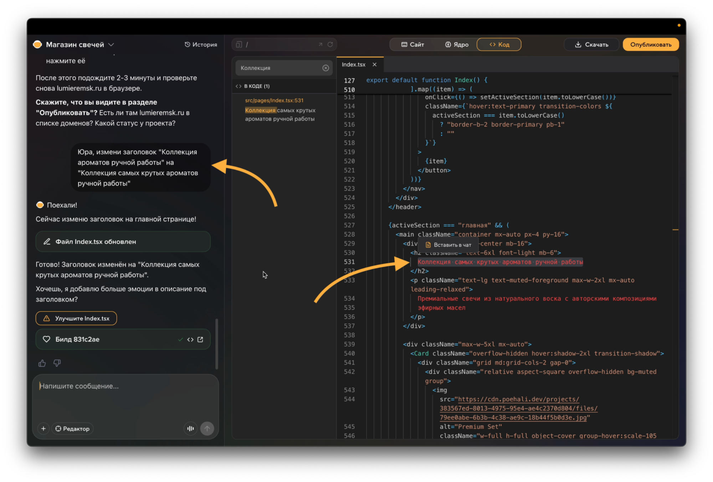713x482 pixels.
Task: Click the plus attachment icon in chat
Action: pyautogui.click(x=43, y=428)
